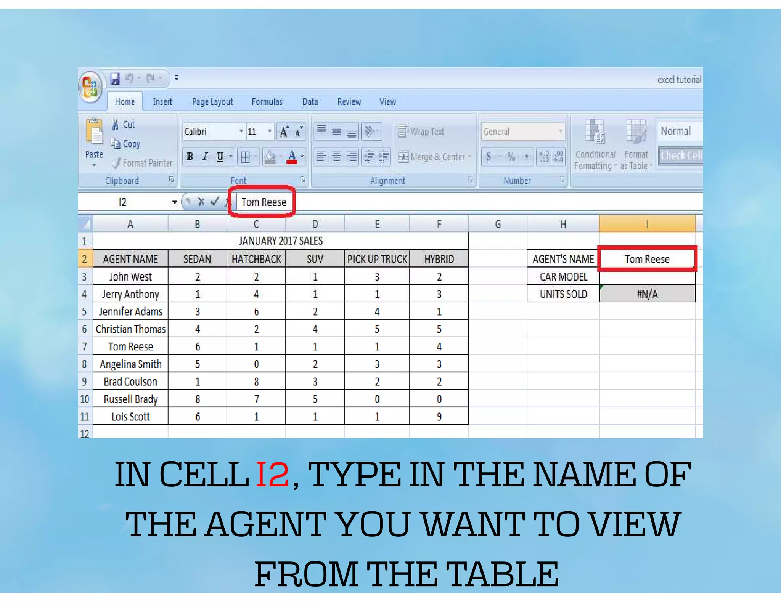Toggle Bold formatting
This screenshot has height=603, width=781.
pyautogui.click(x=190, y=157)
